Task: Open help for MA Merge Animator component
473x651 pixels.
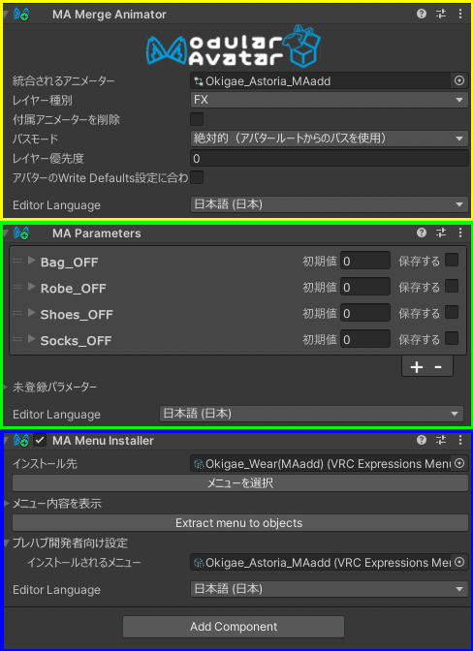Action: click(422, 15)
